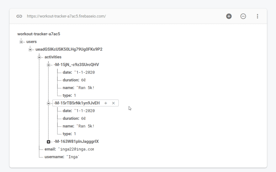Screen dimensions: 276x172
Task: Click date key under -M-15jN_-c9z3SUrcQHV
Action: coord(67,72)
